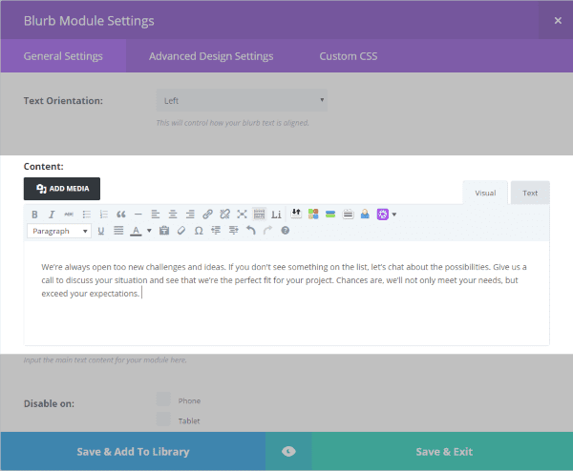Justify text alignment

tap(118, 231)
